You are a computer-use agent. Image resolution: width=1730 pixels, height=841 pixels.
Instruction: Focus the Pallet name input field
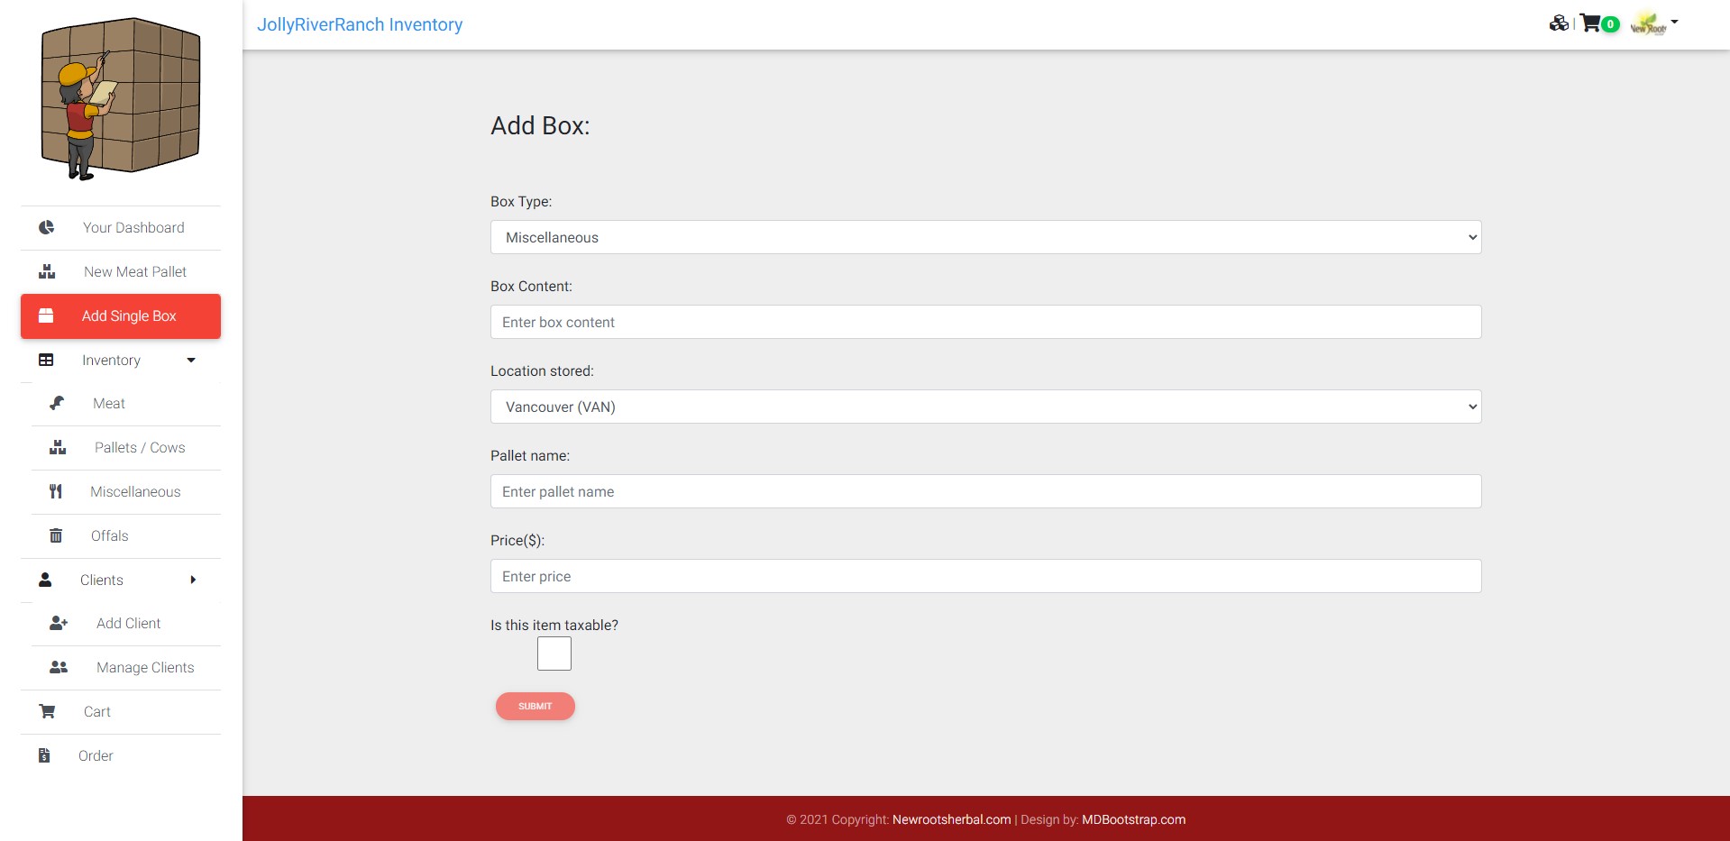985,491
